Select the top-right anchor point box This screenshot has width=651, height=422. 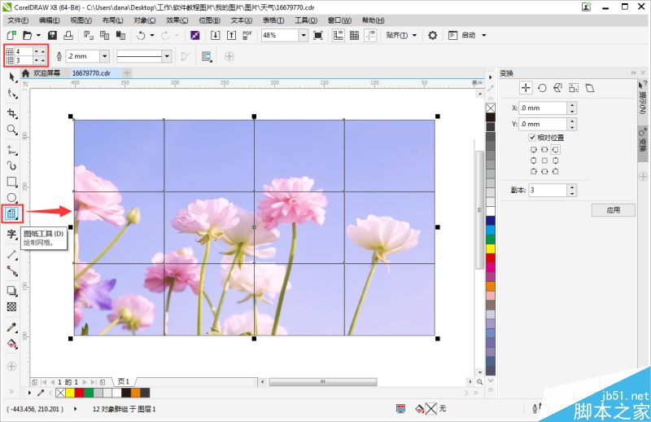(555, 150)
